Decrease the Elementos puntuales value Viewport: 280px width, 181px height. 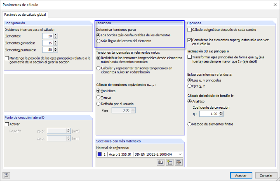[56, 51]
